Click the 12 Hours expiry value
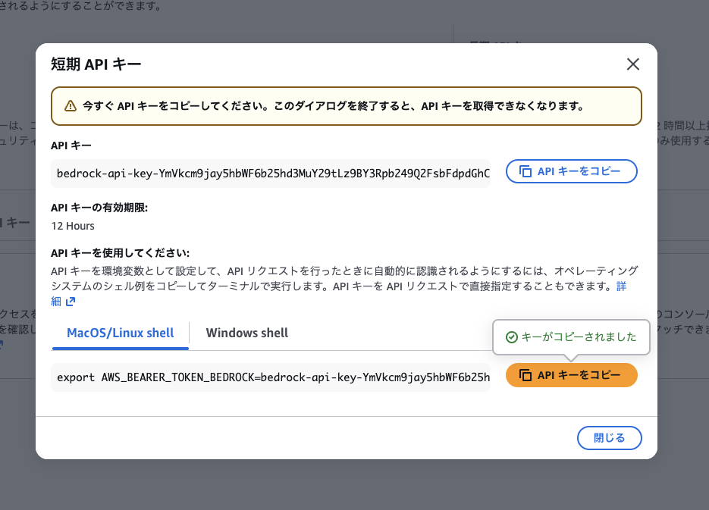The image size is (709, 510). [x=73, y=226]
